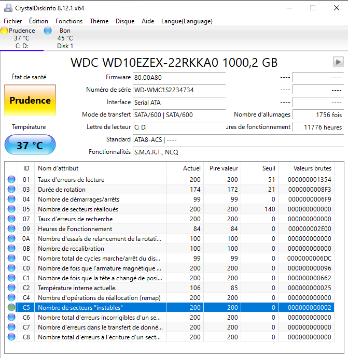
Task: Click the serial number field WD-WMC1S2234734
Action: 179,90
